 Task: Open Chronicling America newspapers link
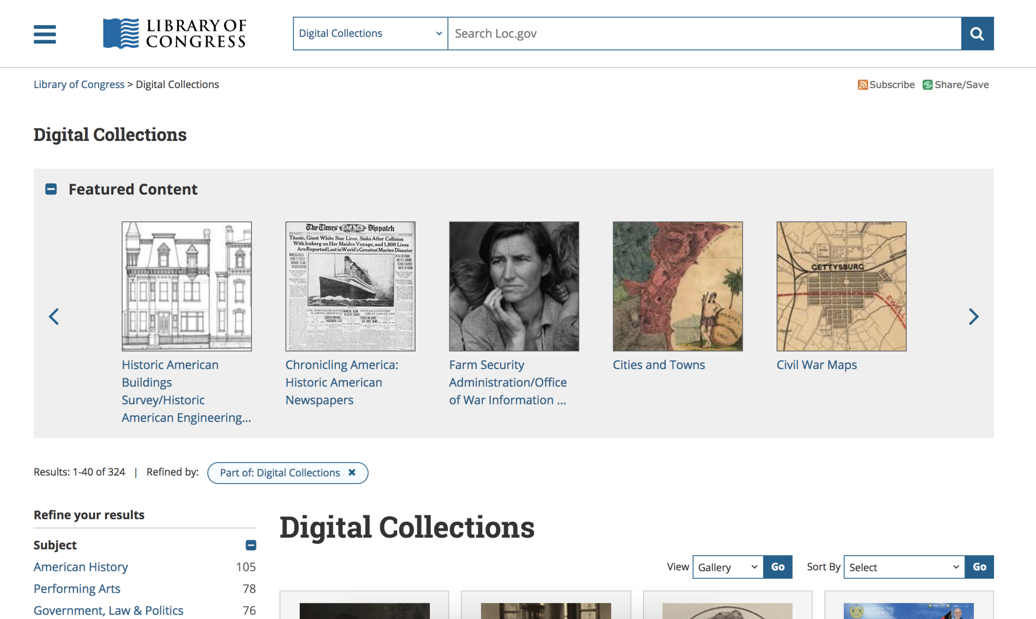[342, 382]
